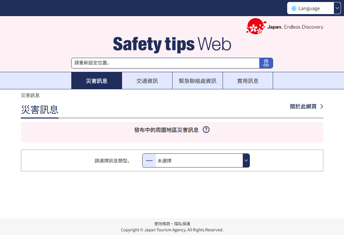
Task: Focus the 請重新設定位置 location input field
Action: coord(165,63)
